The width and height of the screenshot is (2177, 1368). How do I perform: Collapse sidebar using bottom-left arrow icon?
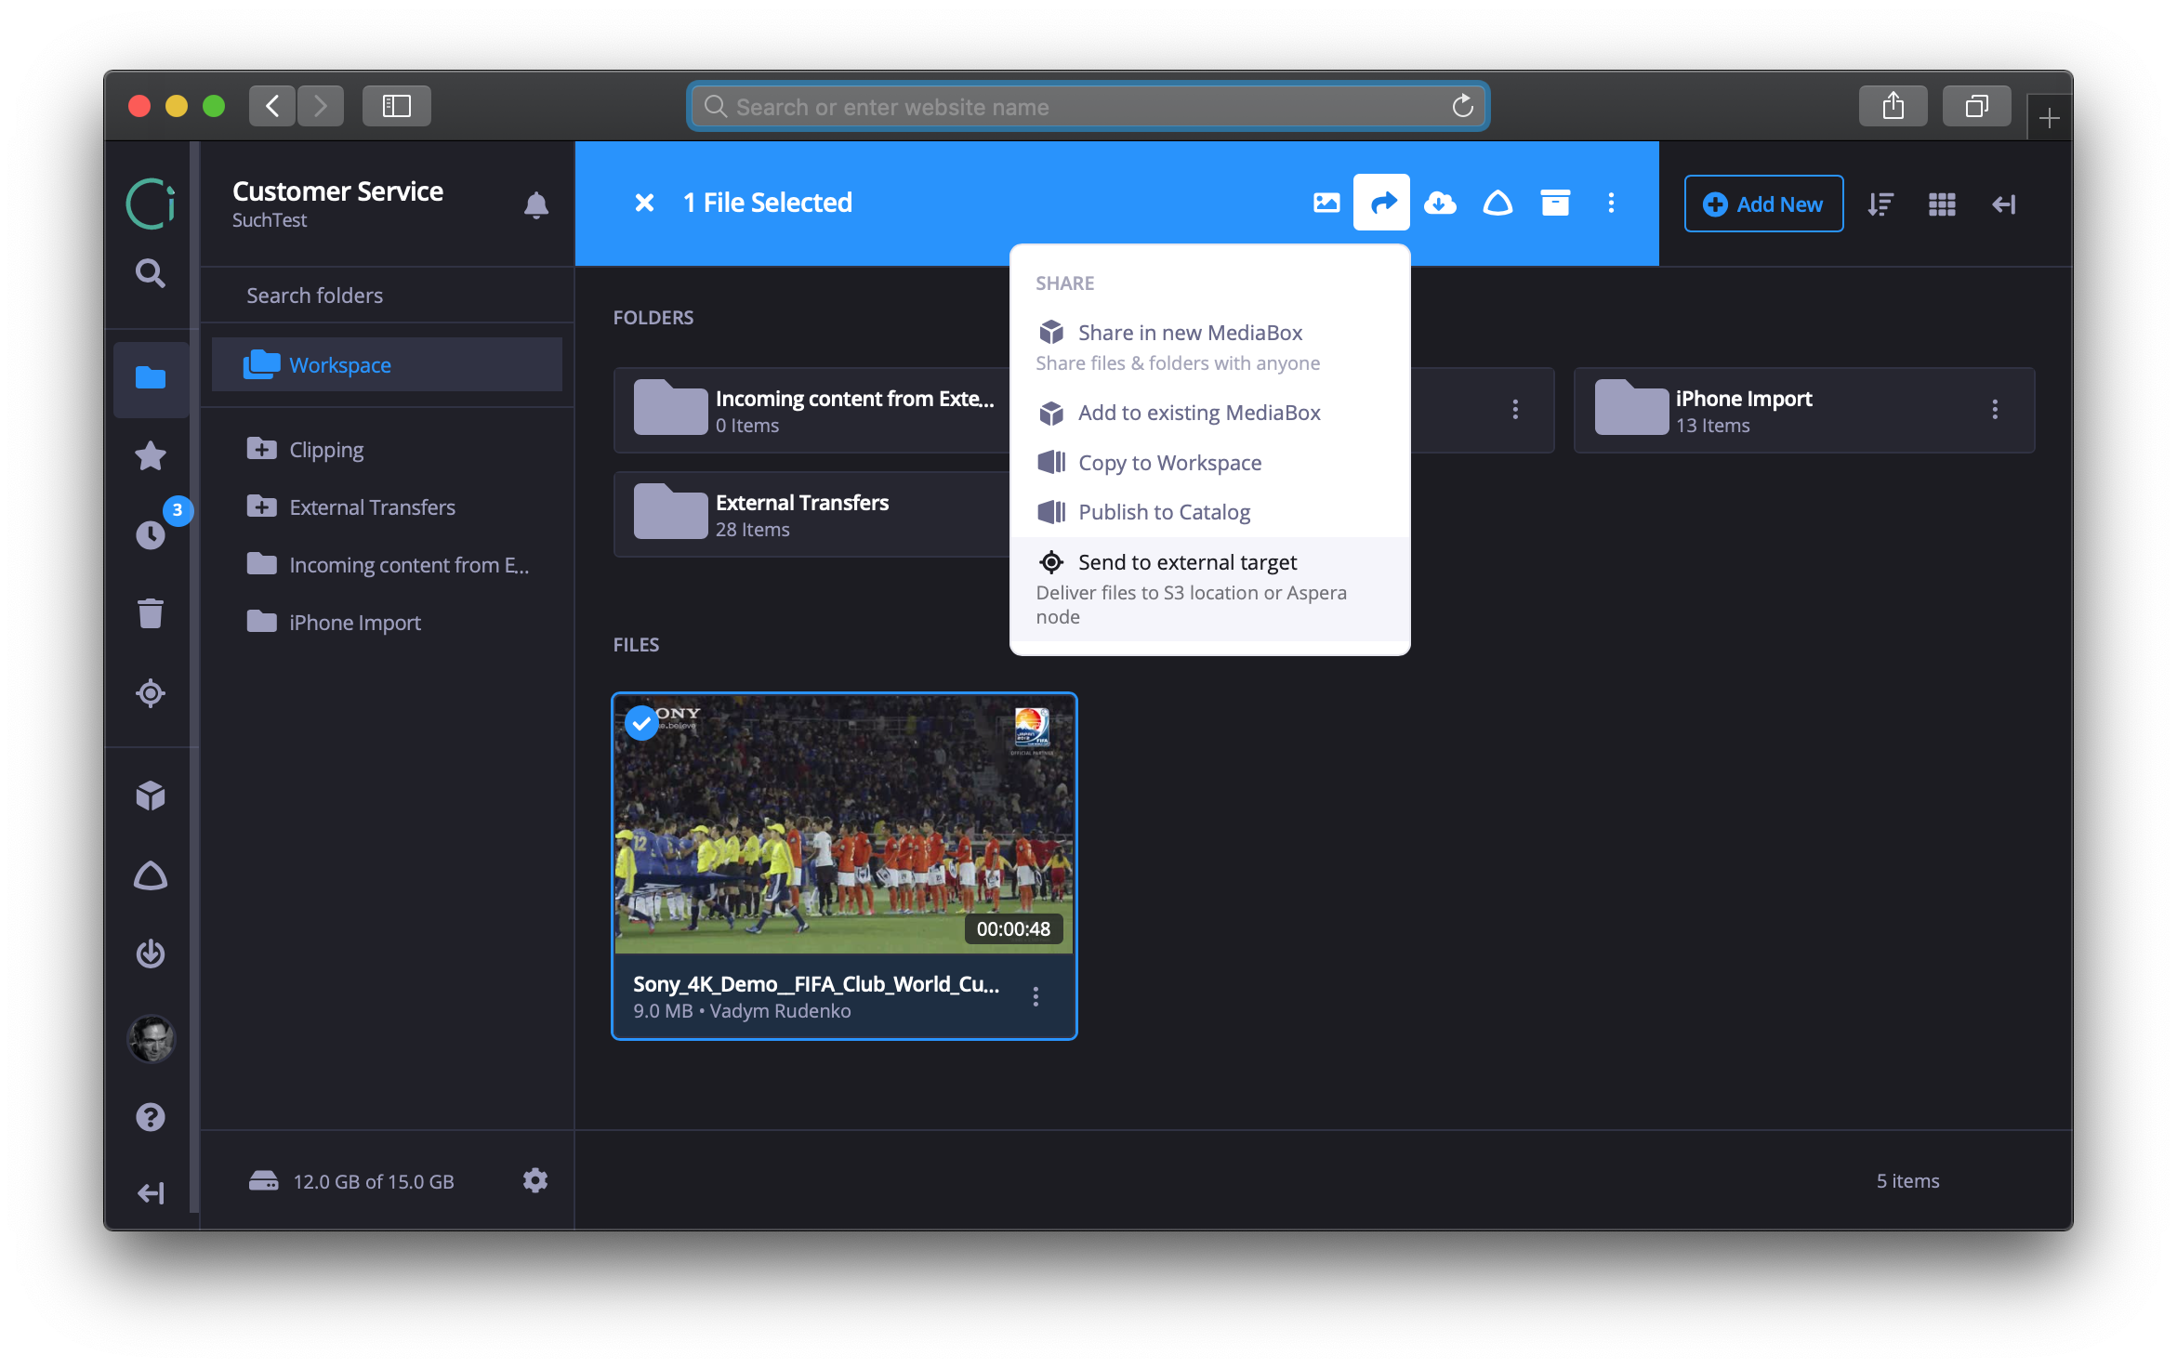click(150, 1193)
